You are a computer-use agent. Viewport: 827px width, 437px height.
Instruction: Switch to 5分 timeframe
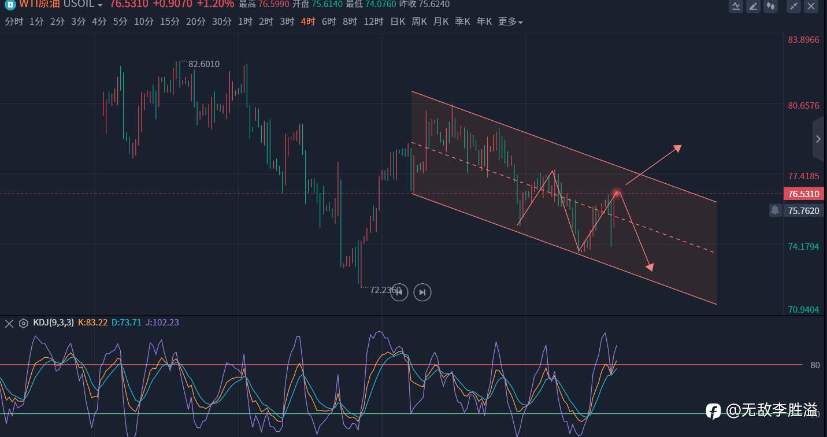pyautogui.click(x=120, y=22)
